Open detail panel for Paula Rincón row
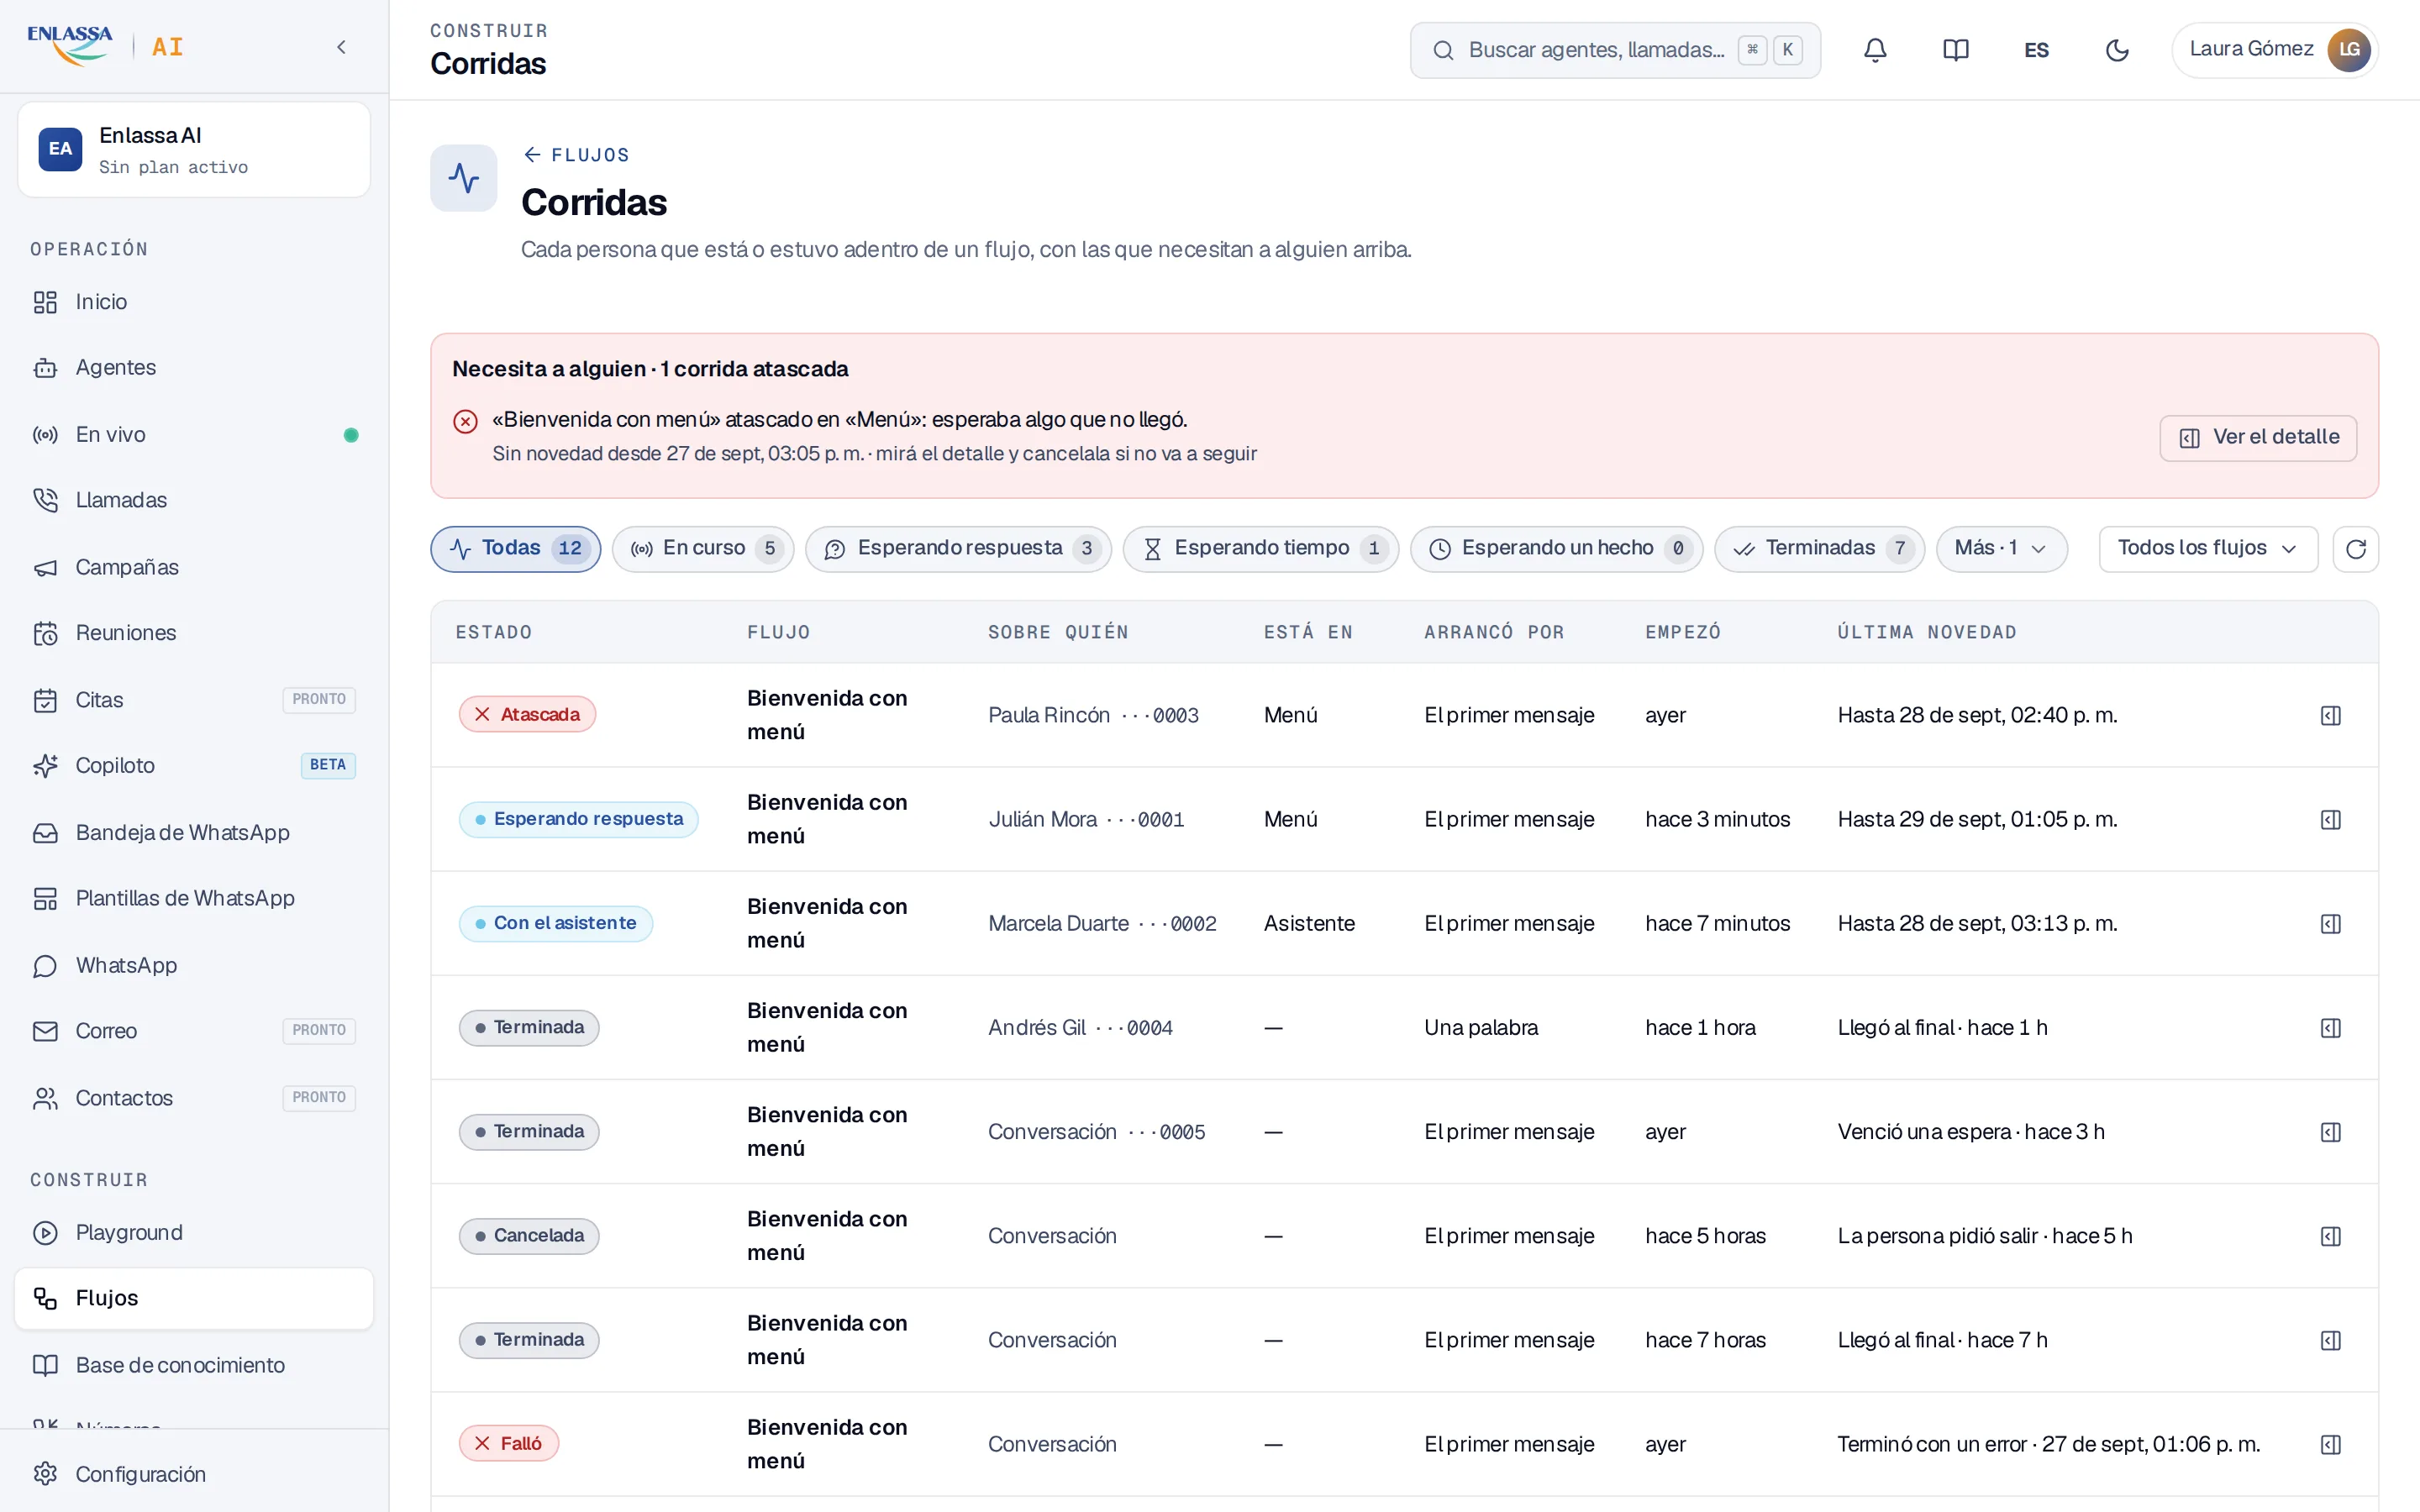The width and height of the screenshot is (2420, 1512). [2330, 715]
